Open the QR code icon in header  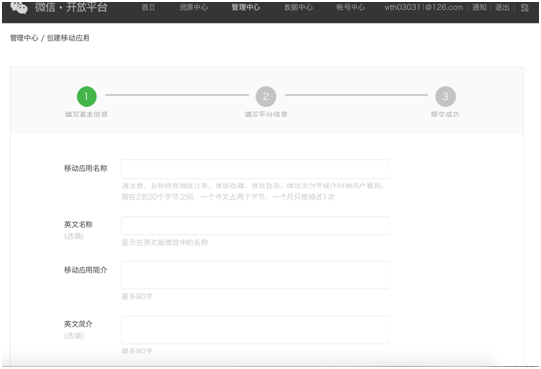pyautogui.click(x=524, y=7)
